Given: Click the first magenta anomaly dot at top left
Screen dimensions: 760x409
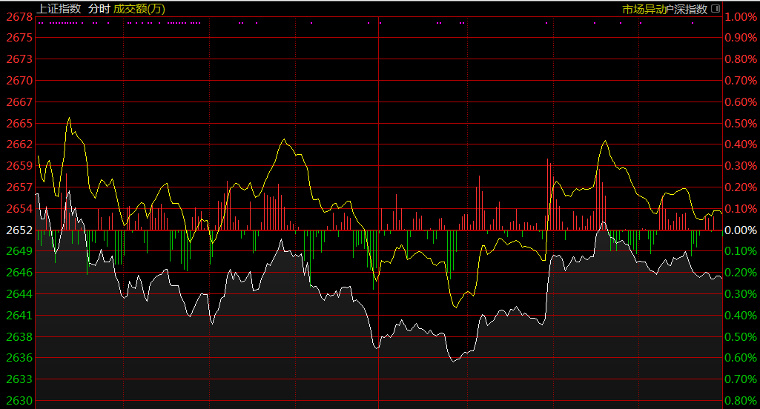Looking at the screenshot, I should pyautogui.click(x=39, y=23).
